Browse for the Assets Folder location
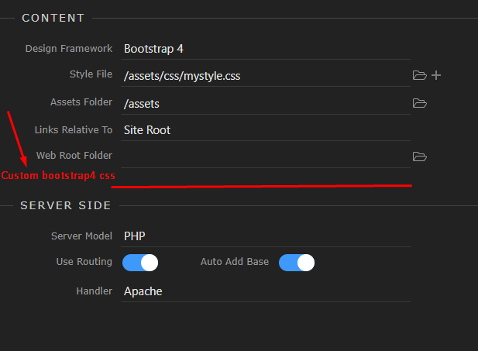The height and width of the screenshot is (351, 478). click(419, 103)
